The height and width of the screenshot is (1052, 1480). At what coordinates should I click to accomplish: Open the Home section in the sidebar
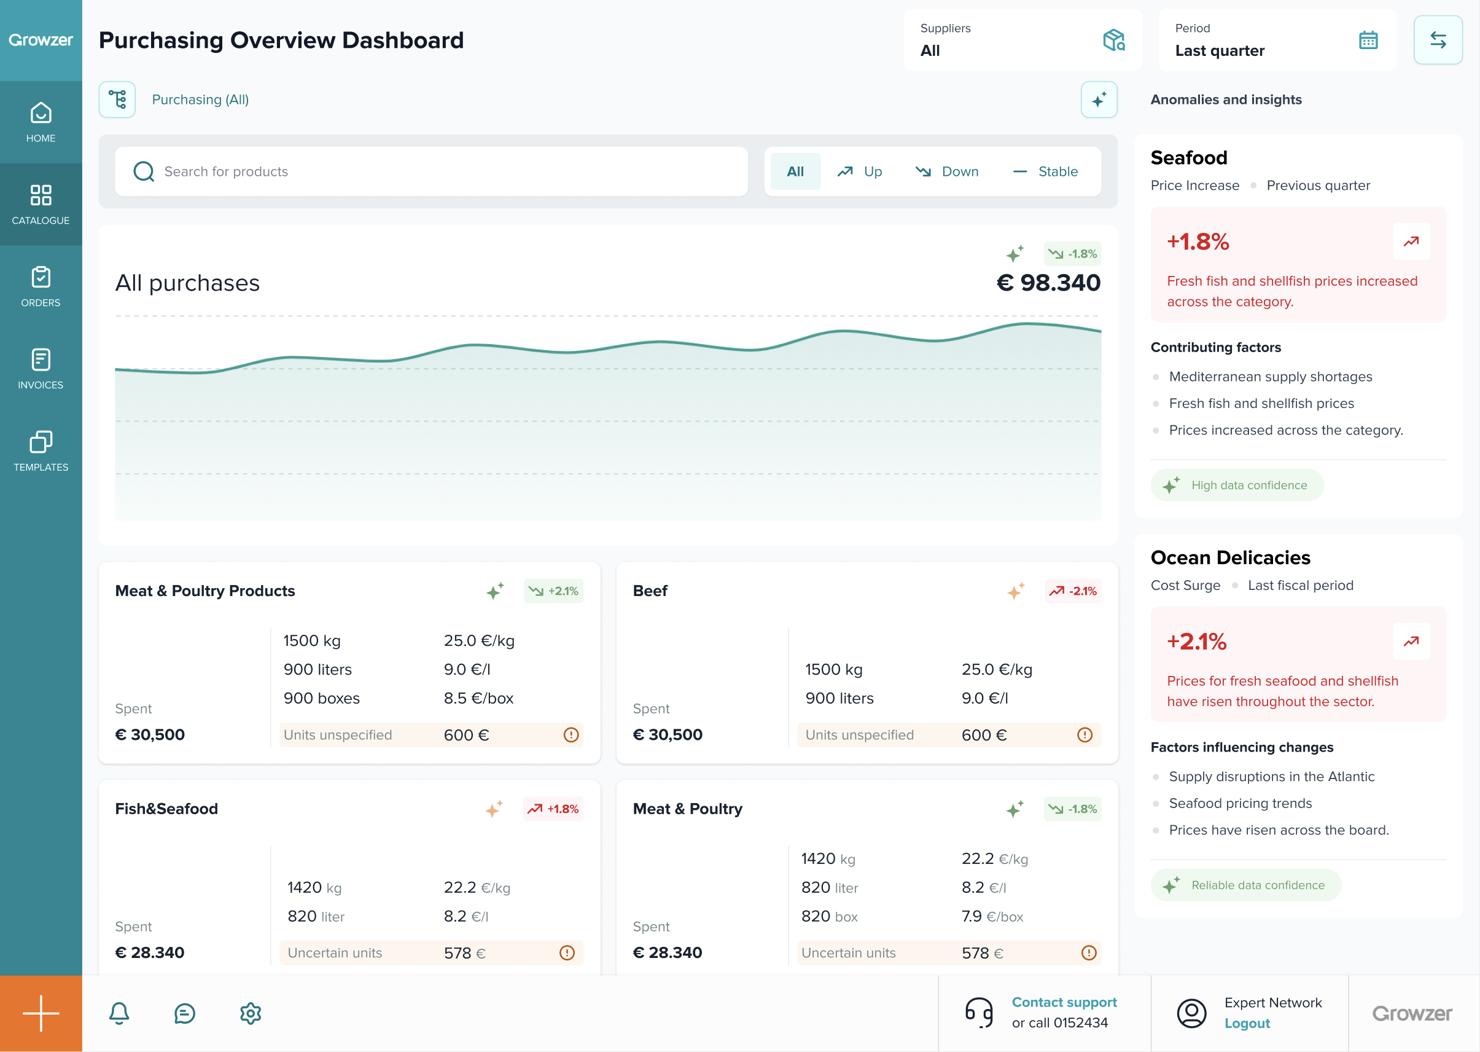click(41, 122)
